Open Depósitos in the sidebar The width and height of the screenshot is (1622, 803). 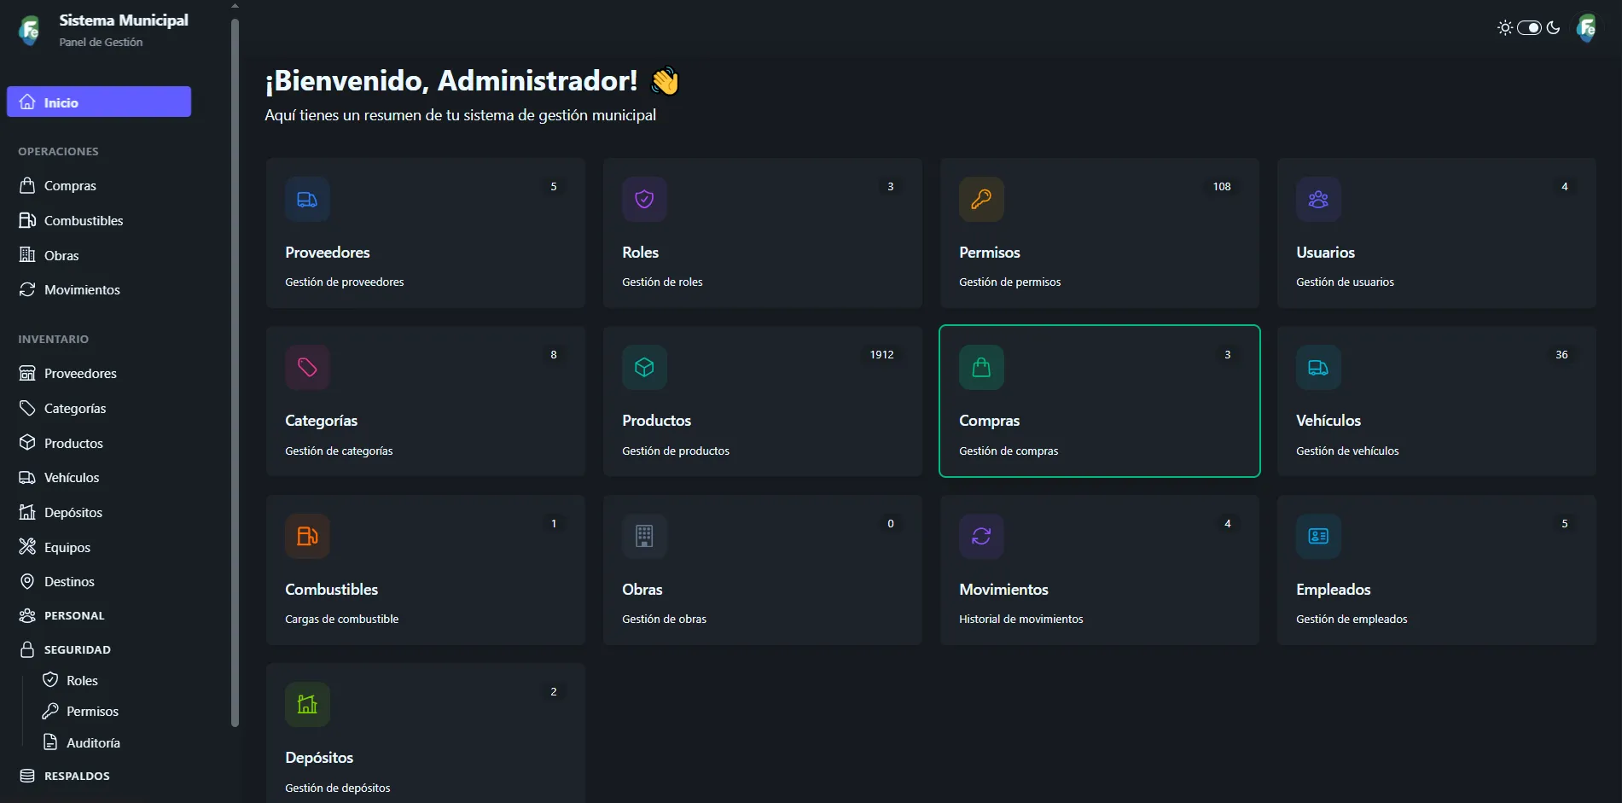click(99, 512)
